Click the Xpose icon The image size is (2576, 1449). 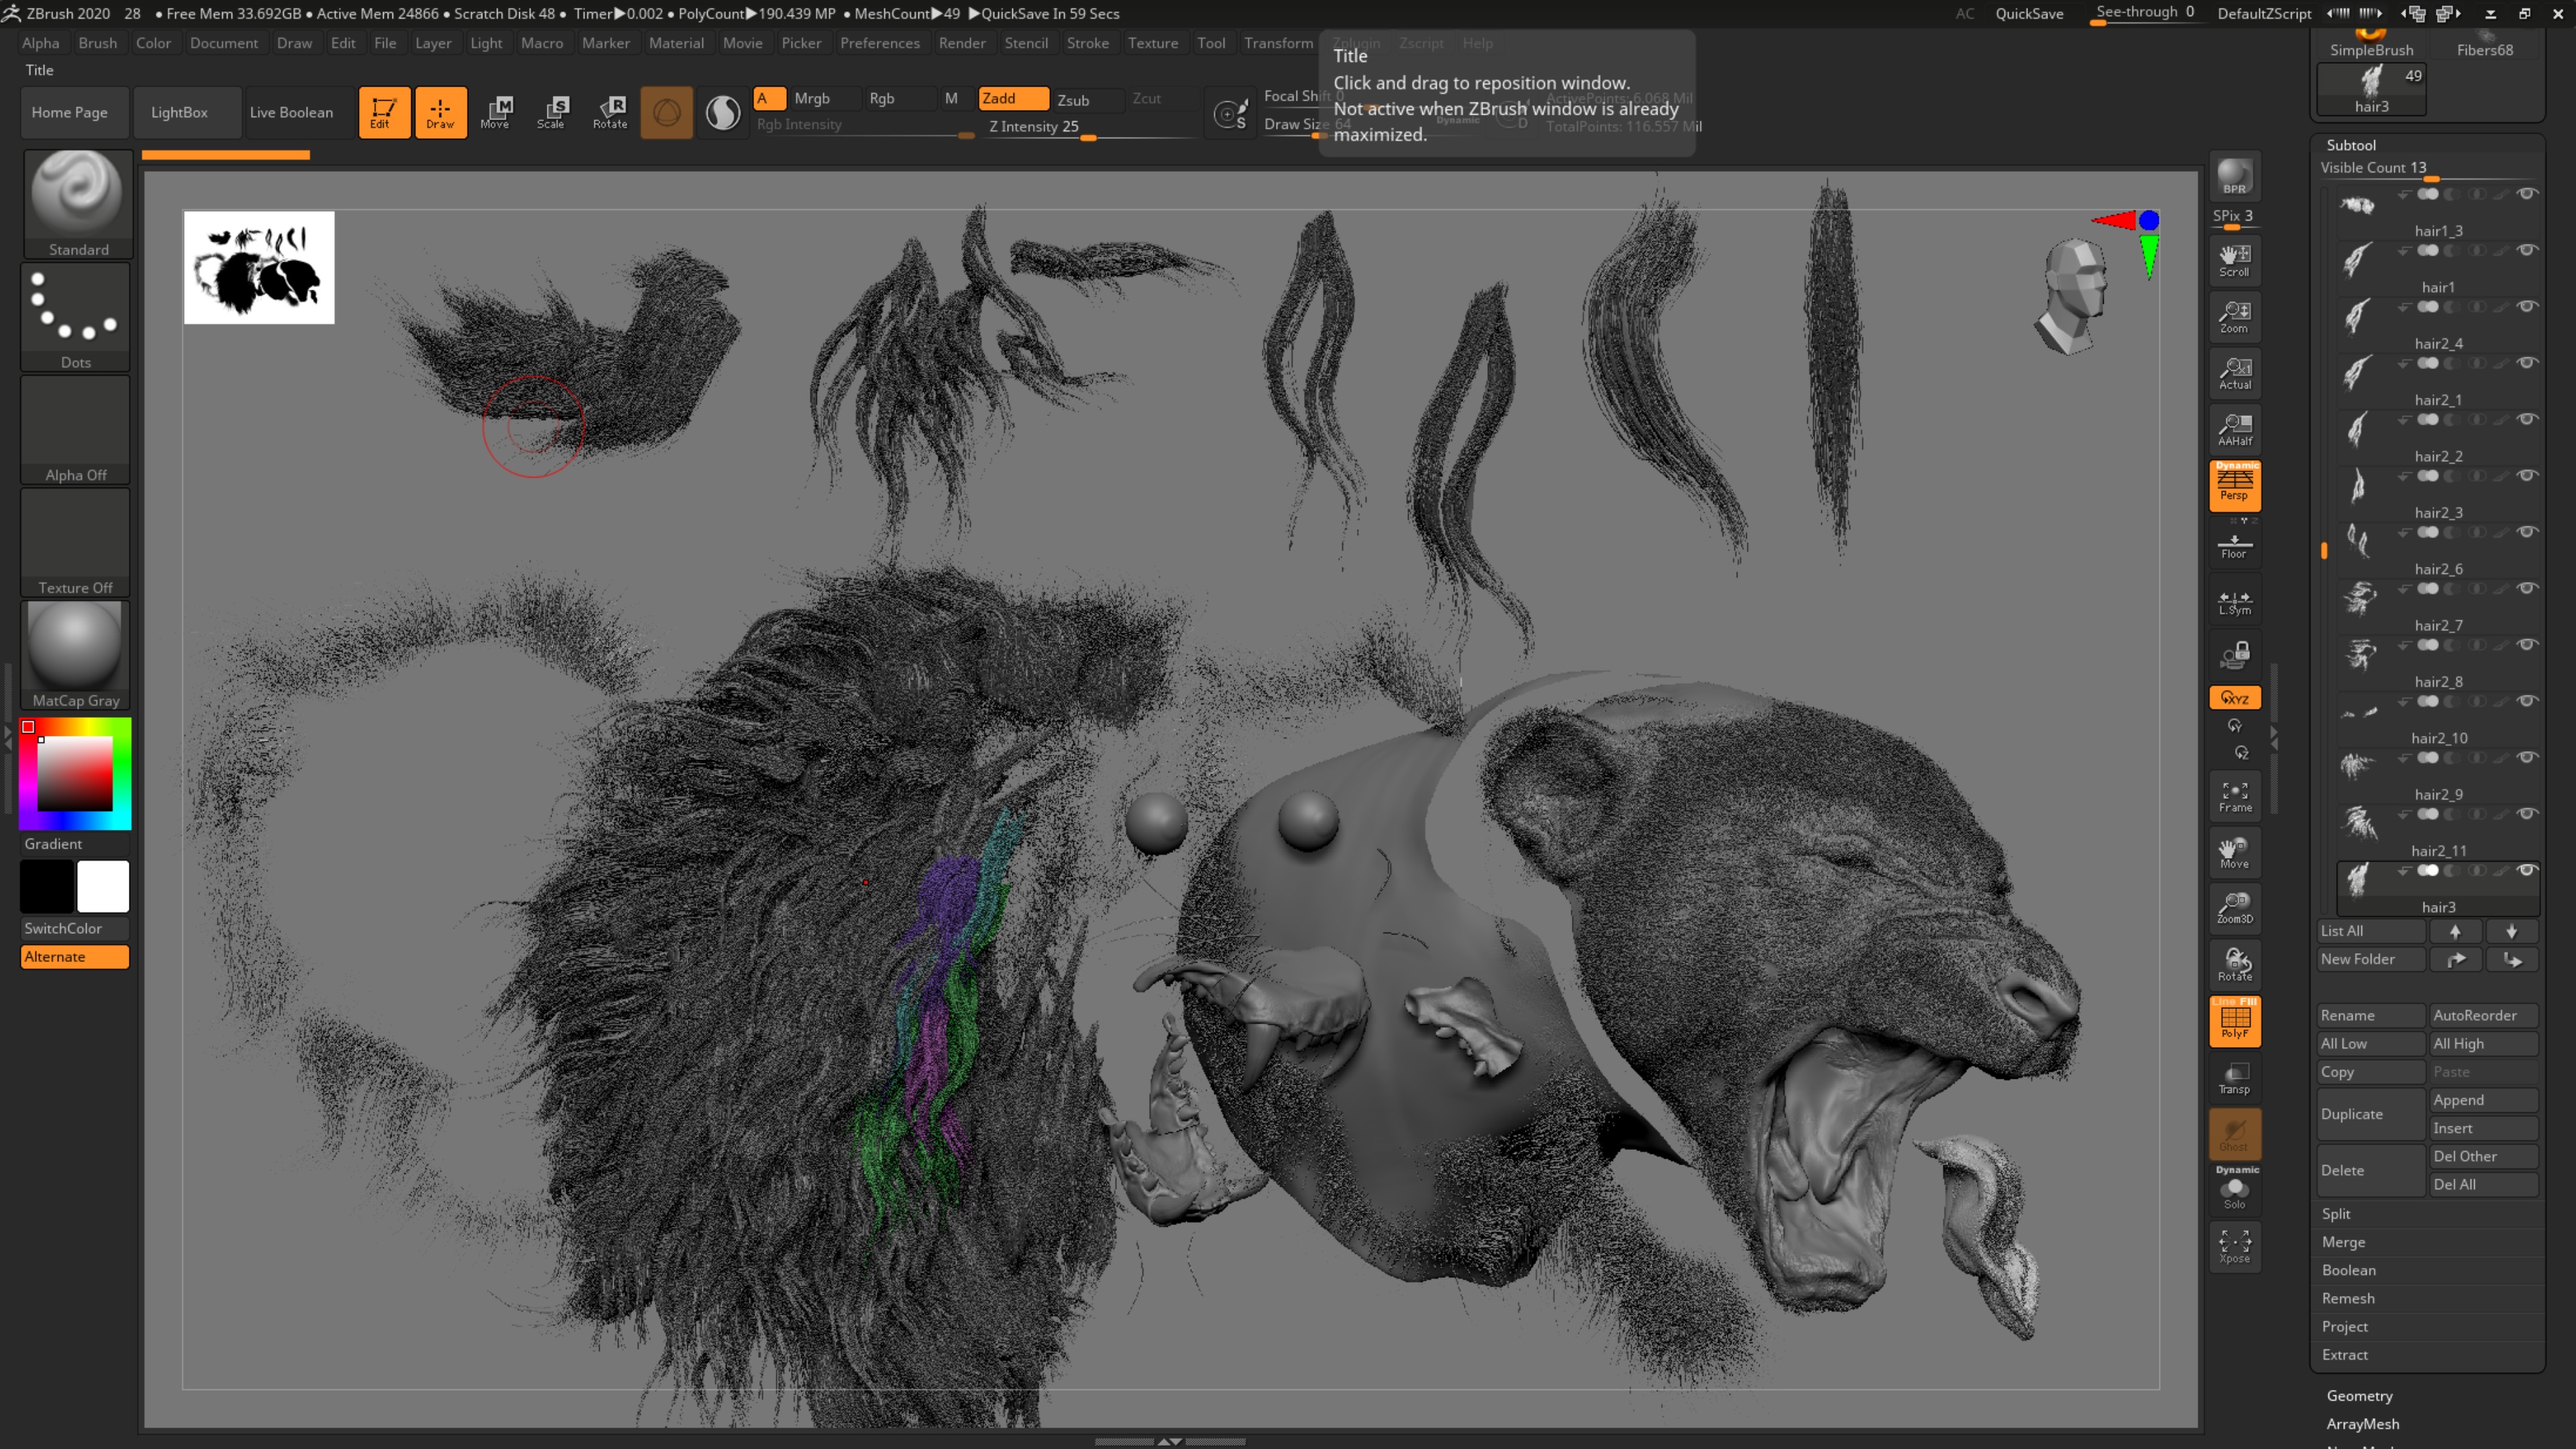[2234, 1247]
